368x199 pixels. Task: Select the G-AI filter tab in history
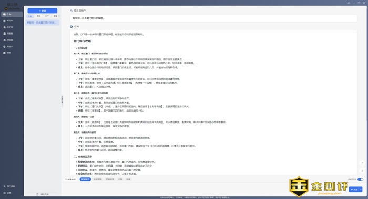[x=30, y=16]
